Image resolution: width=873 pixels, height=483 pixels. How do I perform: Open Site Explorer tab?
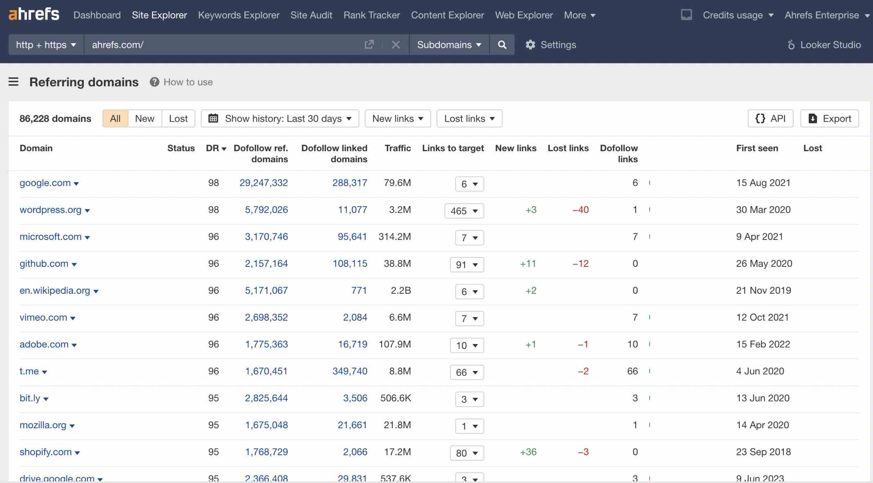159,15
